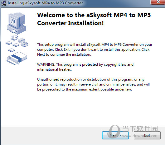Viewport: 165px width, 145px height.
Task: Click the leftmost floppy disk in illustration
Action: 9,43
